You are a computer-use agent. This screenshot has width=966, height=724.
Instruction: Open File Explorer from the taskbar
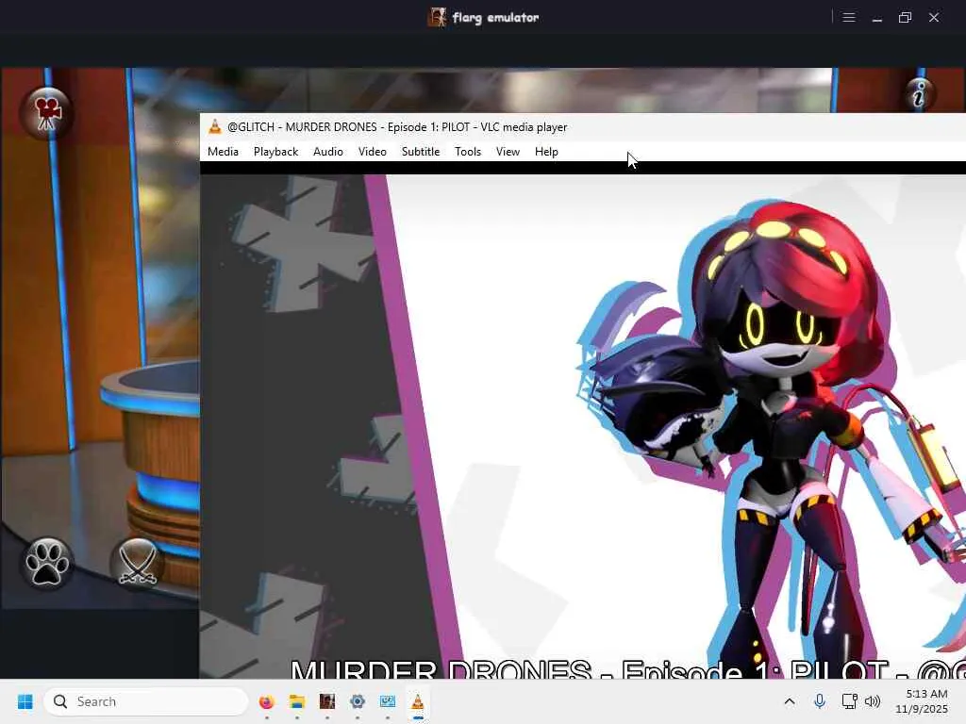297,701
